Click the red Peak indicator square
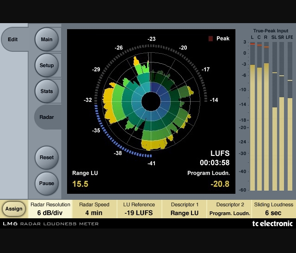 (x=210, y=38)
